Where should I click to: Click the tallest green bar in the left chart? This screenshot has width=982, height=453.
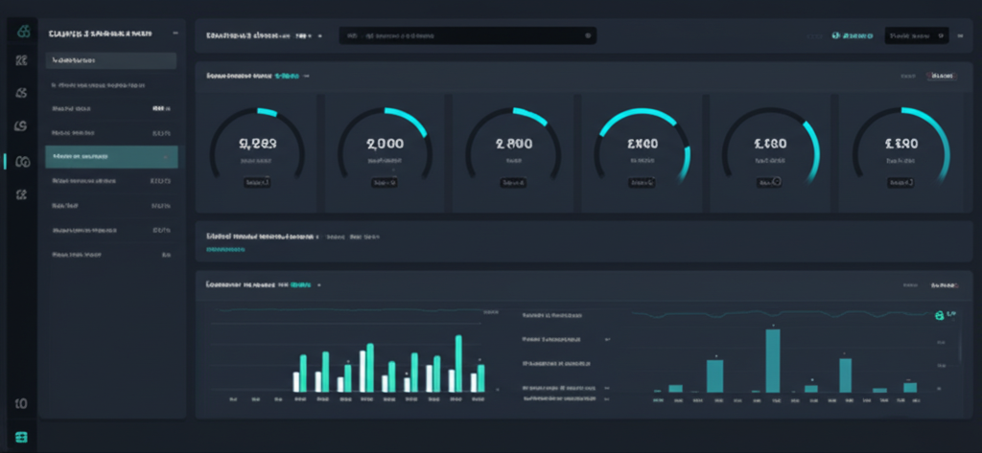458,364
